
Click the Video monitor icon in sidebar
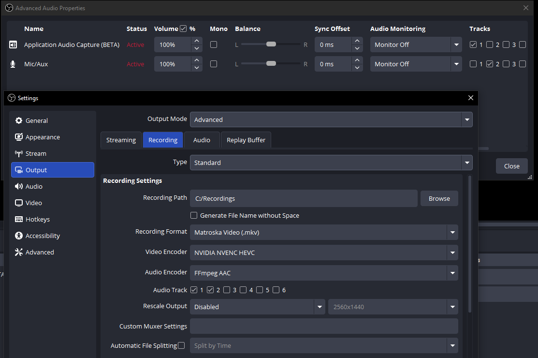19,203
